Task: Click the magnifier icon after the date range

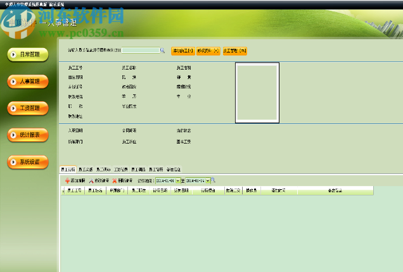Action: pyautogui.click(x=213, y=180)
